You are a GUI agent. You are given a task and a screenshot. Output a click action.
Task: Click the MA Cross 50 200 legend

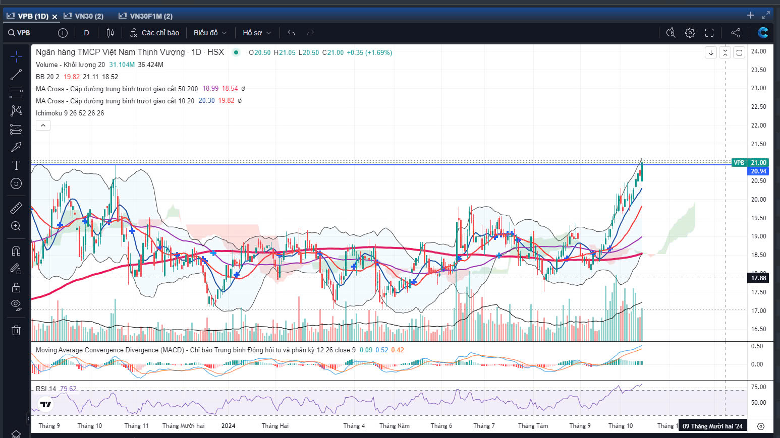[117, 89]
